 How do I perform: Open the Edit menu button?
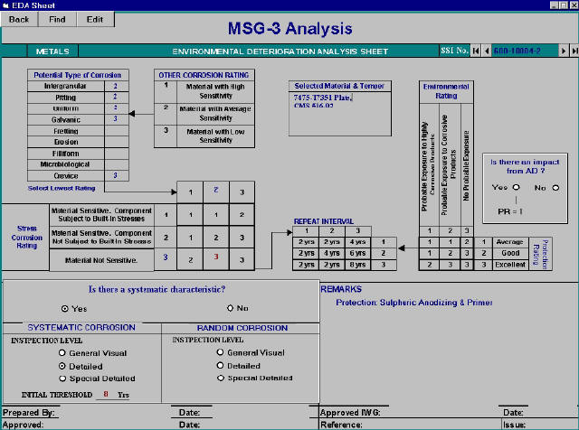tap(94, 19)
